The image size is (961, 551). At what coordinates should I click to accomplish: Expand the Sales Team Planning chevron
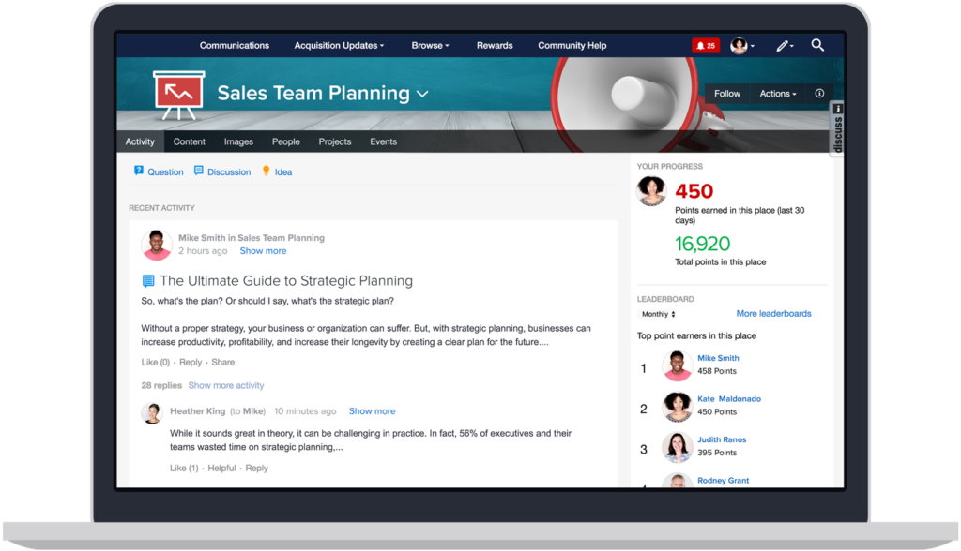(422, 94)
